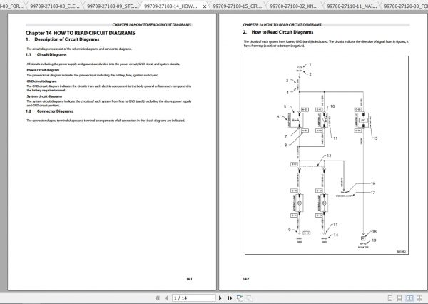Screen dimensions: 428x304
Task: Click '2. How to Read Circuit Diagrams' heading
Action: [278, 32]
